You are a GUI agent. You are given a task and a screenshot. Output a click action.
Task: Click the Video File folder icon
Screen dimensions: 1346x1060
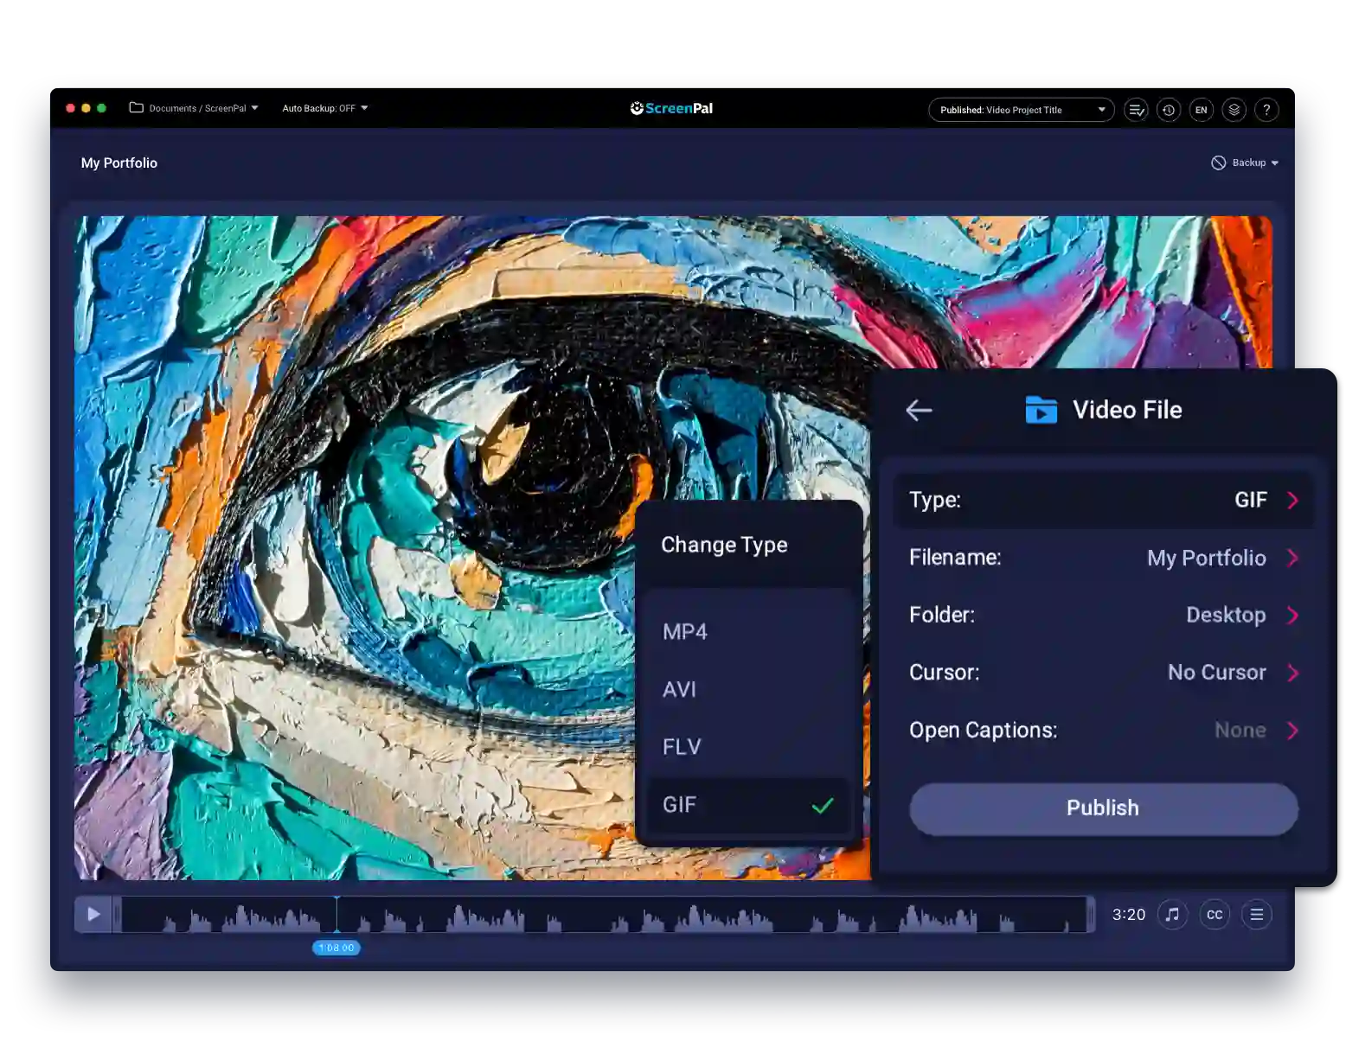click(1042, 410)
